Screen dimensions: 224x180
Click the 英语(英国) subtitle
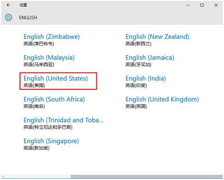point(136,106)
